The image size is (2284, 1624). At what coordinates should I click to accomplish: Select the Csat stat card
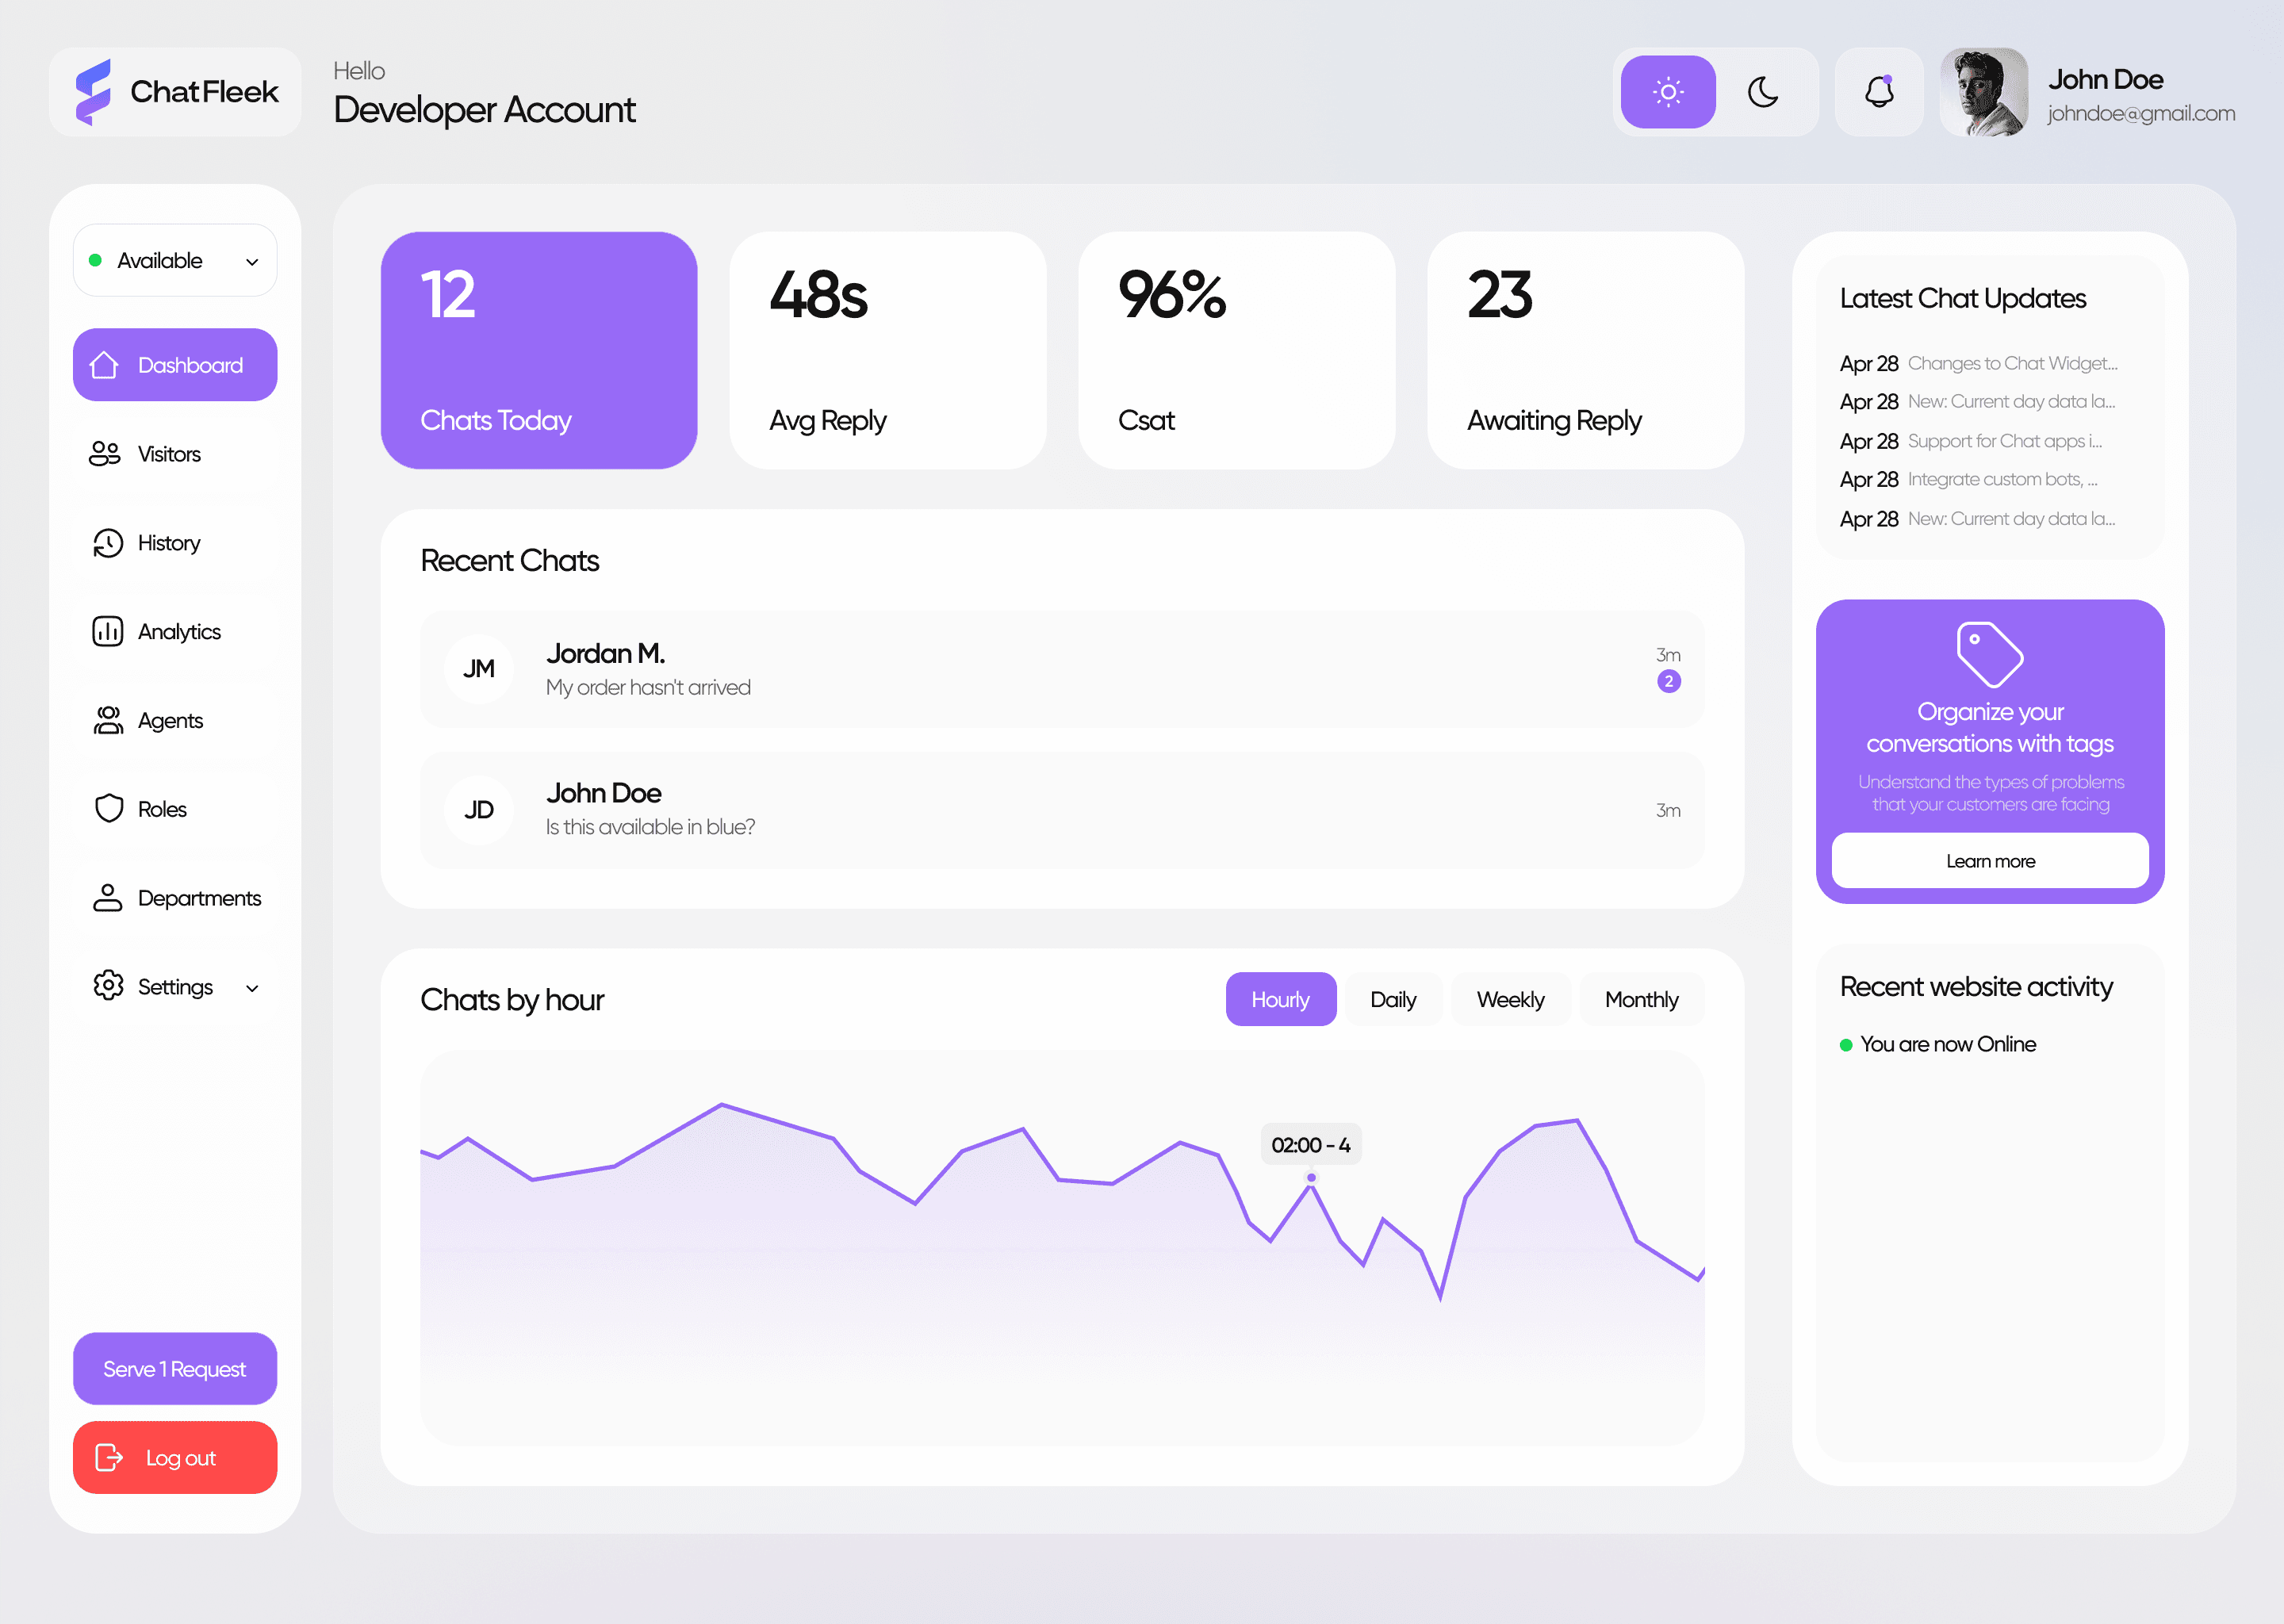[x=1237, y=350]
